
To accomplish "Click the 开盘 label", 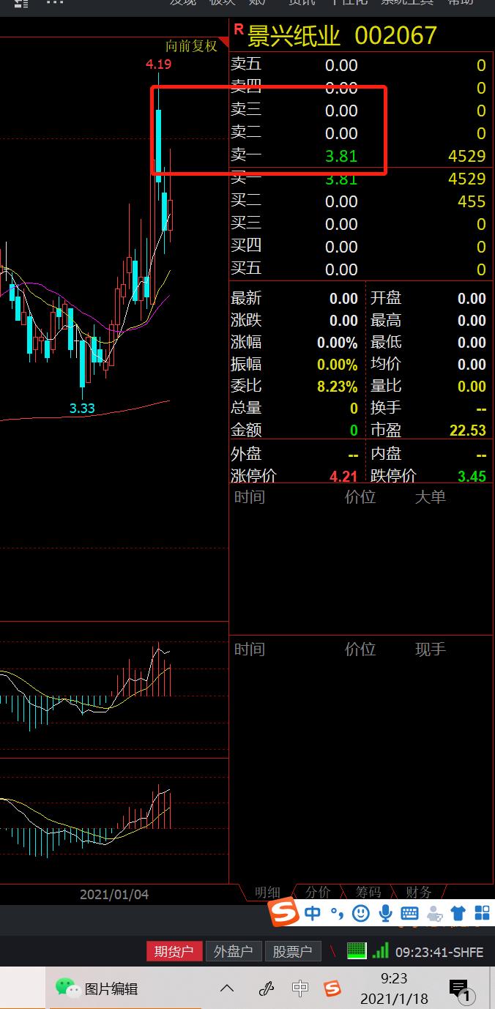I will click(387, 298).
